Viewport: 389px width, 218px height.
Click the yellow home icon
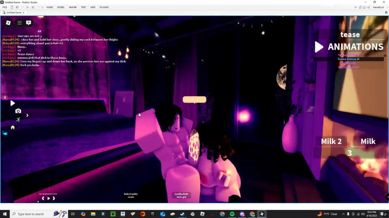point(13,127)
